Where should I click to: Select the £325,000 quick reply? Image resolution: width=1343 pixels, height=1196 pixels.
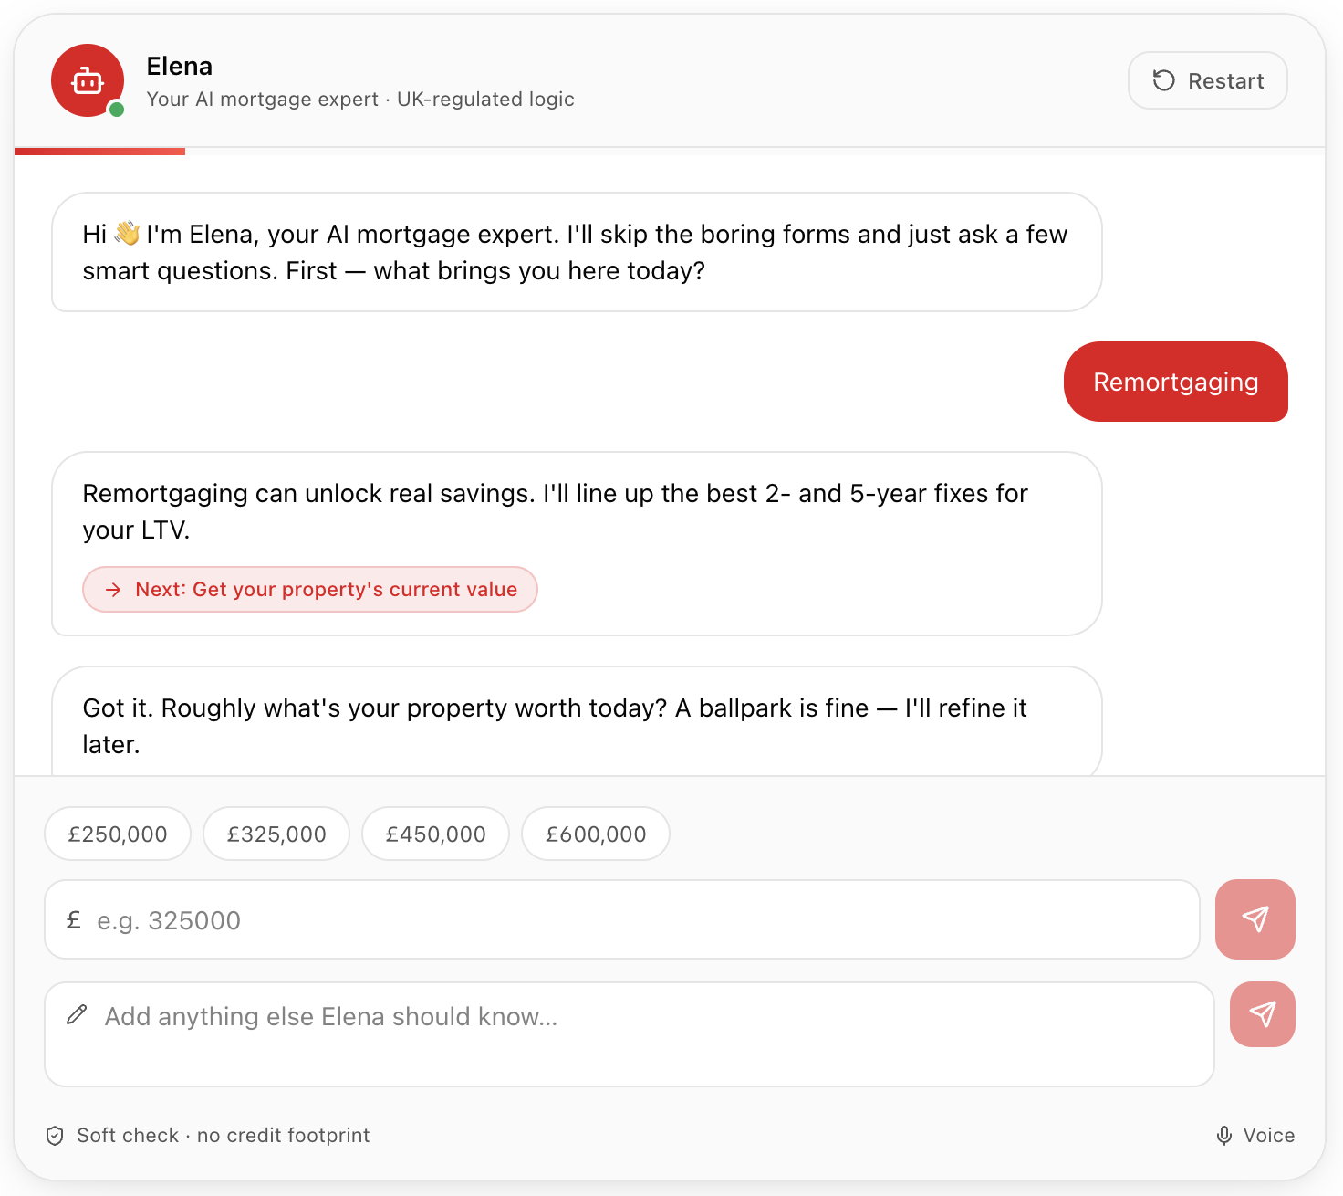tap(276, 834)
